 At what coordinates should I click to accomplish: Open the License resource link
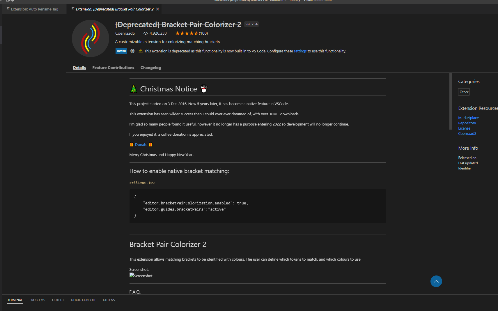click(464, 128)
